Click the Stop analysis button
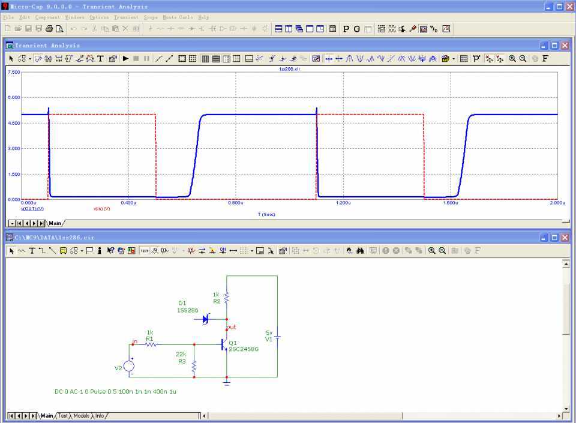 136,58
